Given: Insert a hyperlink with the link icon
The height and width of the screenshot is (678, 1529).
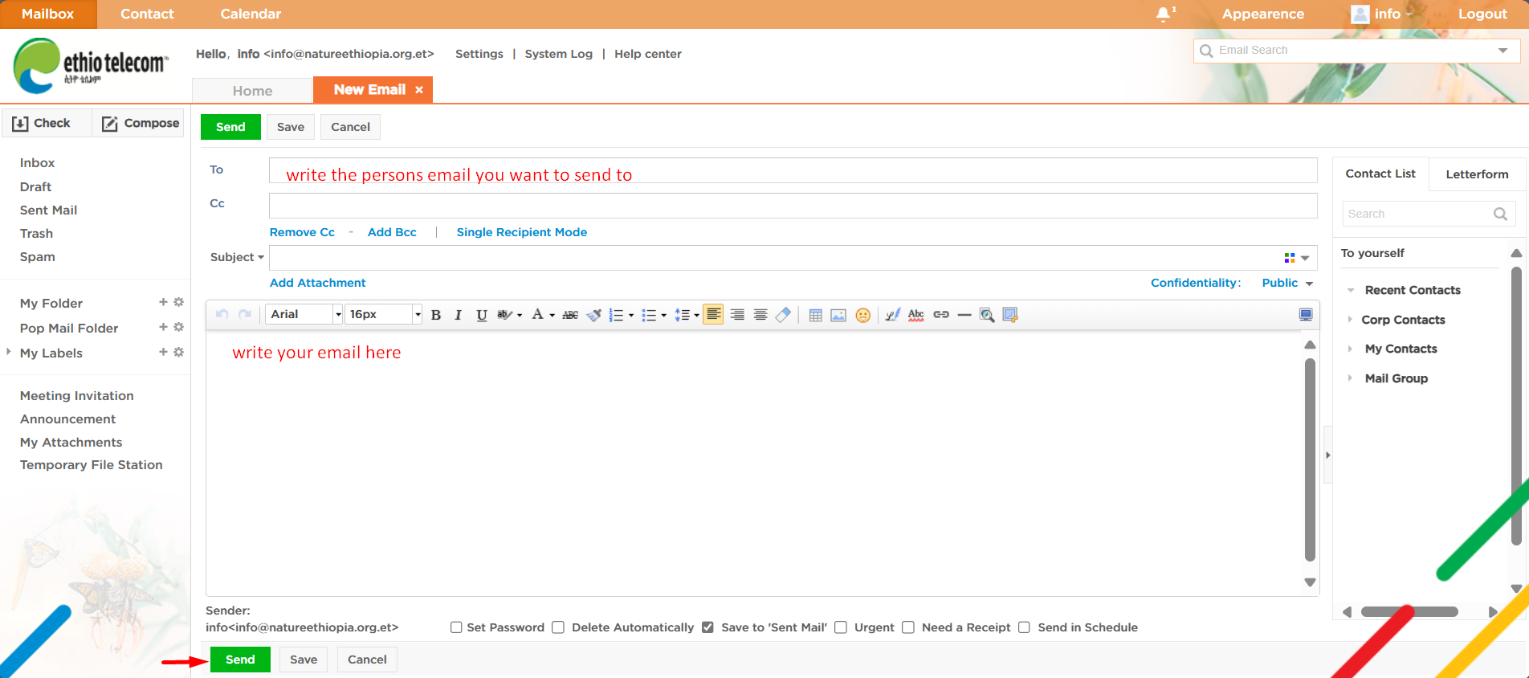Looking at the screenshot, I should coord(941,315).
